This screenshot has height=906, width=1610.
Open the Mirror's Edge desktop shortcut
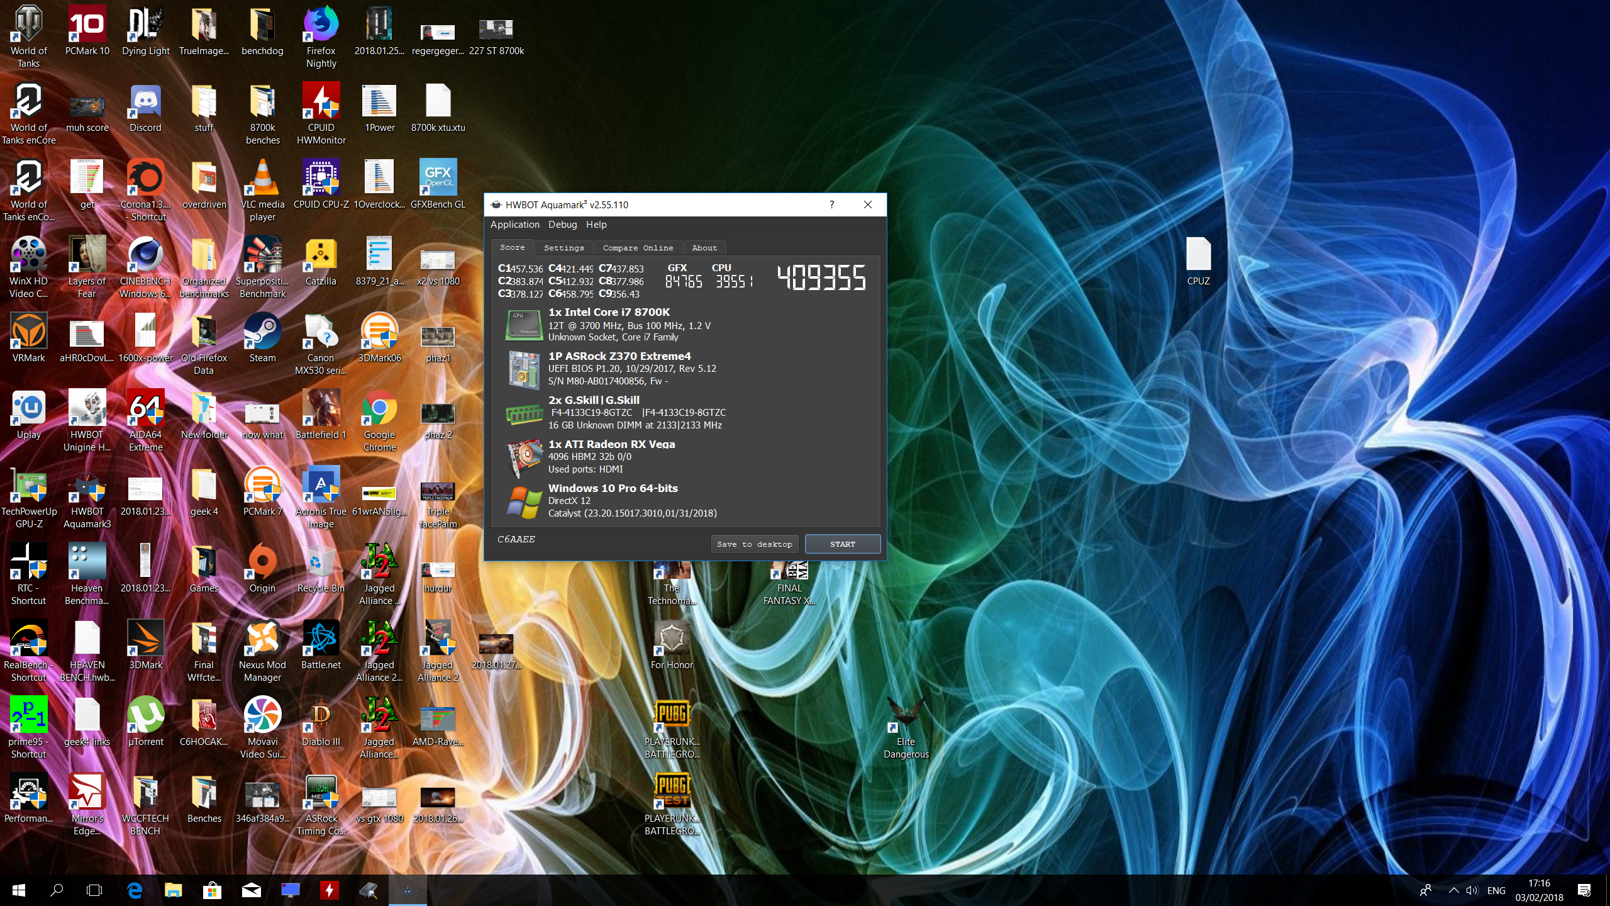[87, 805]
